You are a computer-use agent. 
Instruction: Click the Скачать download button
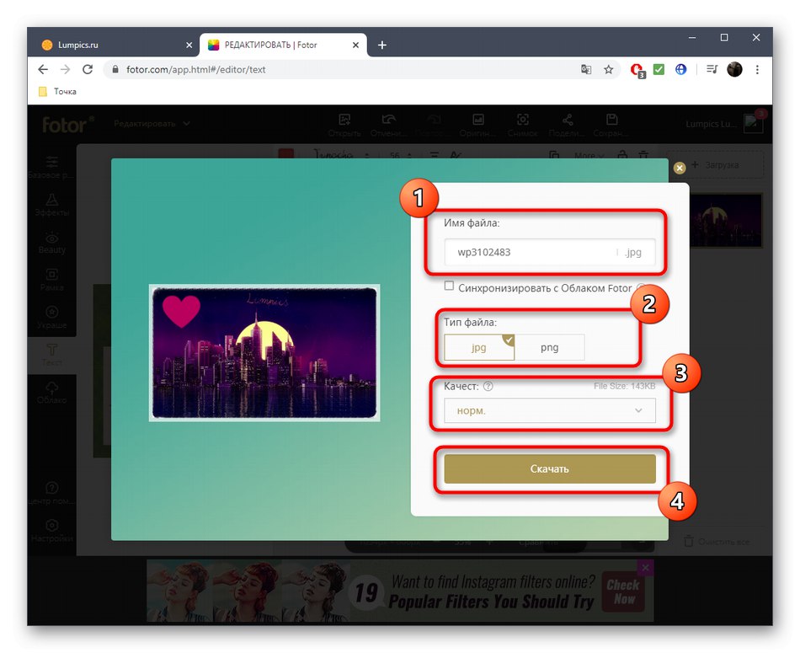tap(550, 468)
